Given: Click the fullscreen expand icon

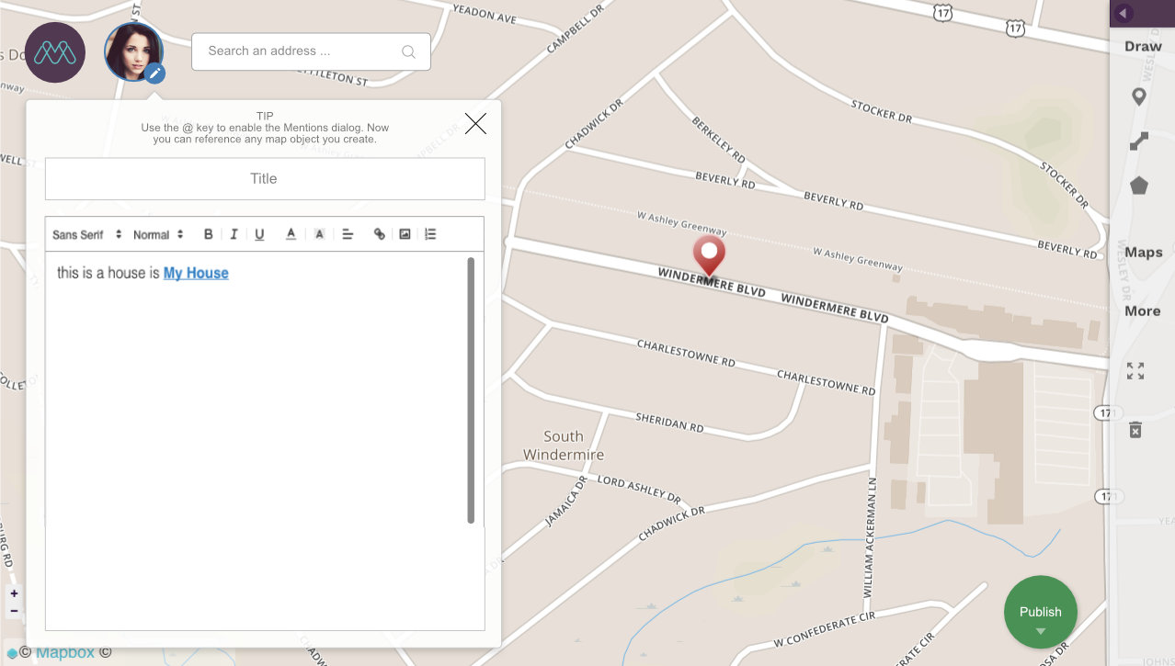Looking at the screenshot, I should tap(1135, 369).
